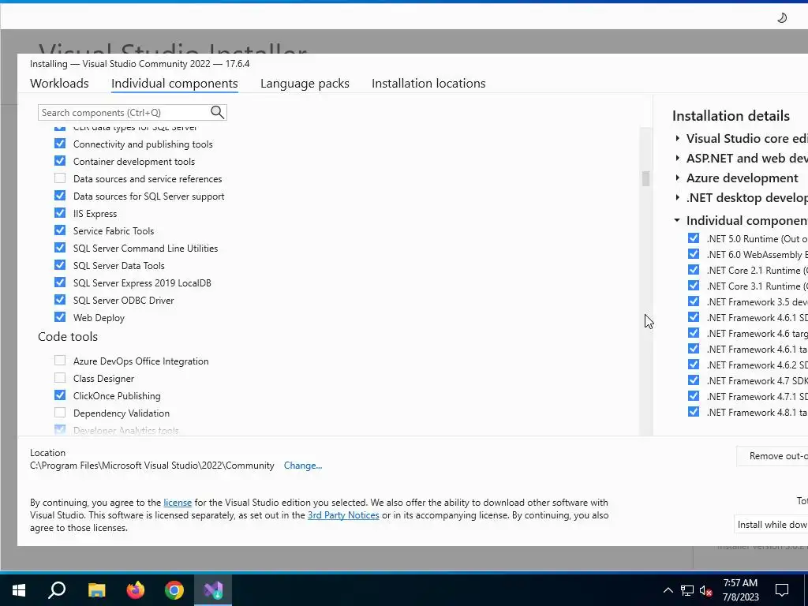
Task: Uncheck SQL Server Data Tools
Action: coord(60,265)
